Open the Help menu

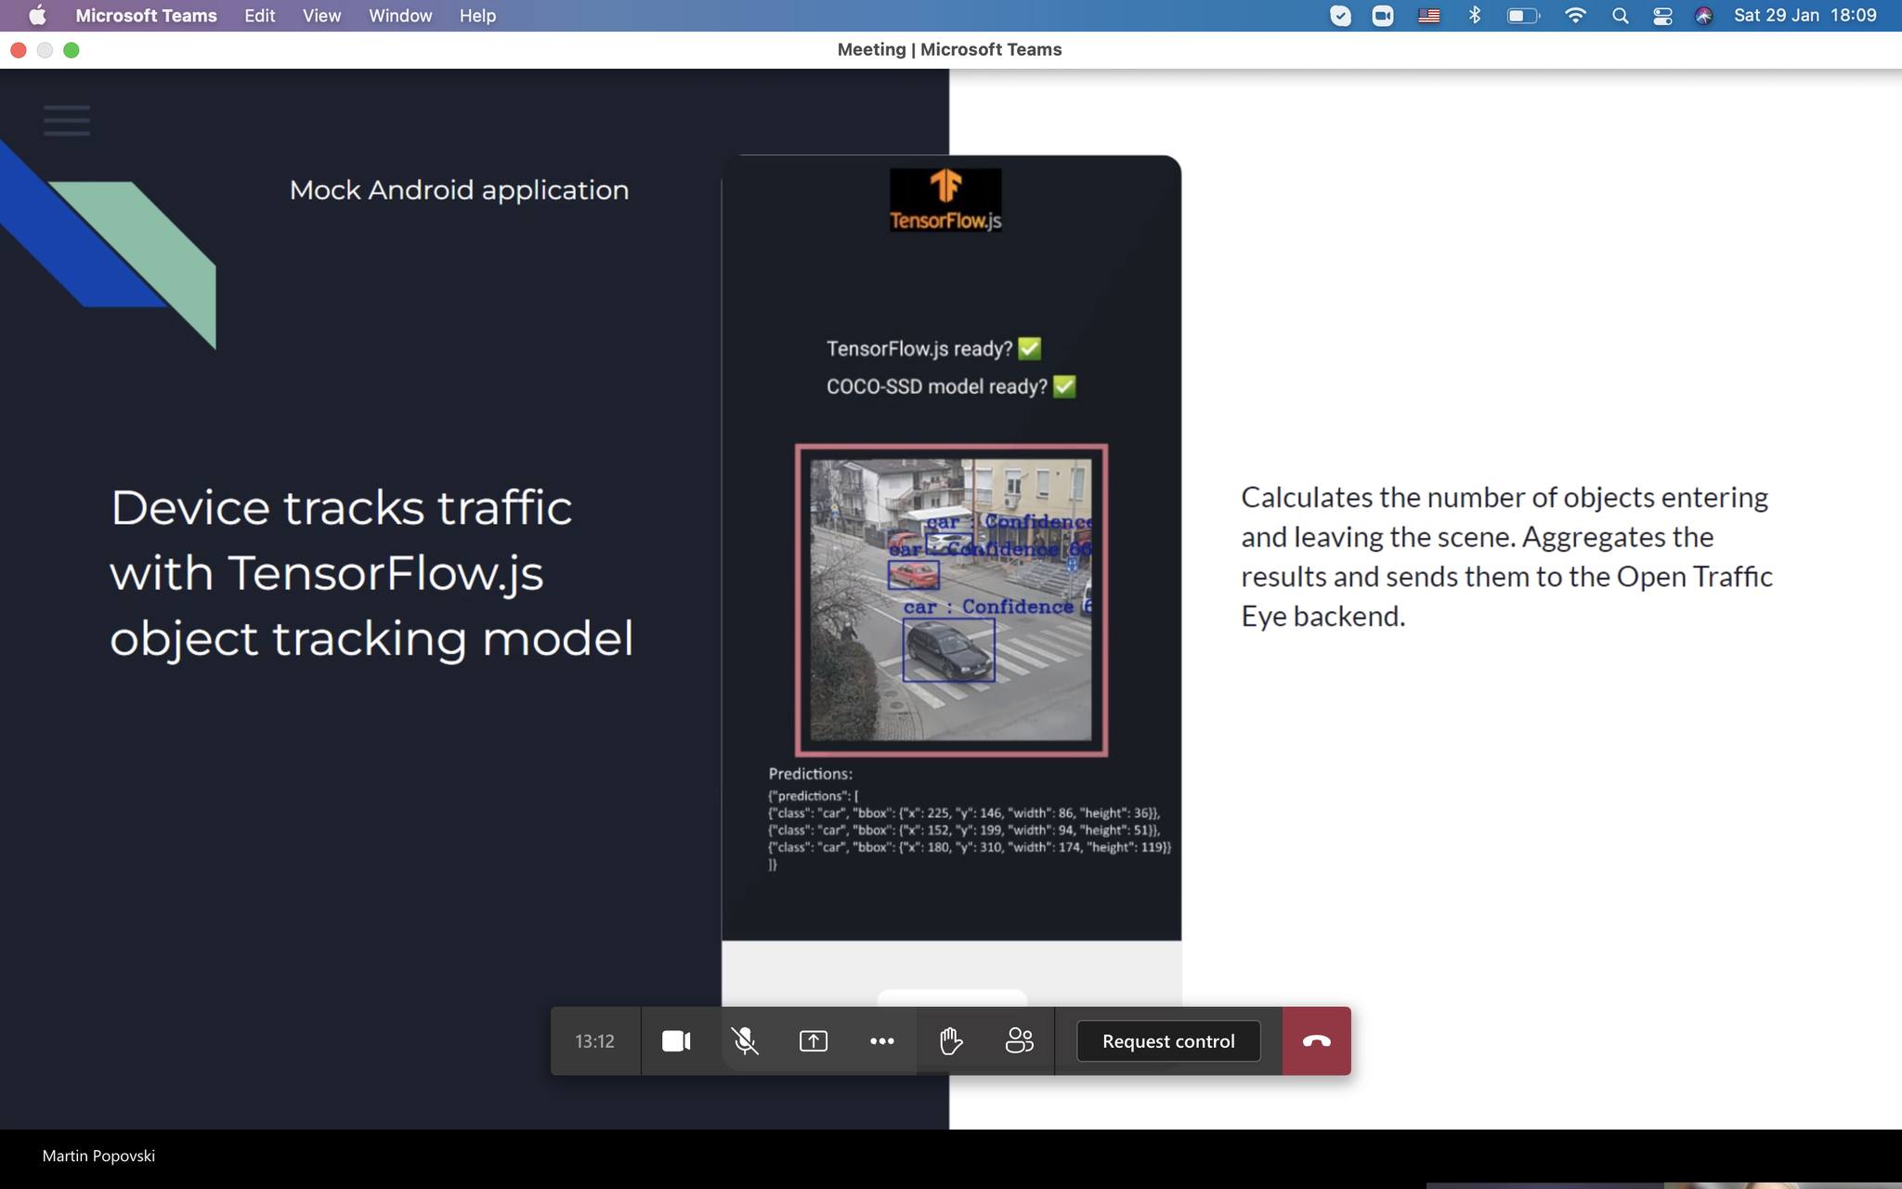[477, 16]
